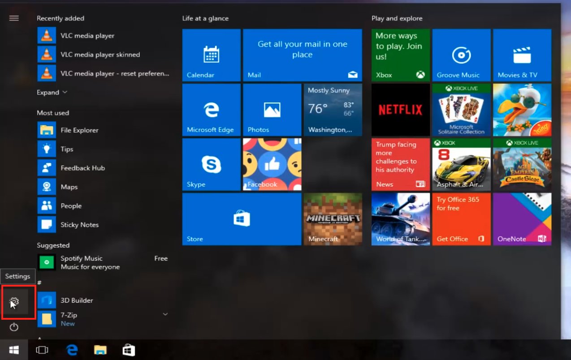Viewport: 571px width, 360px height.
Task: Open the Photos tile
Action: [272, 110]
